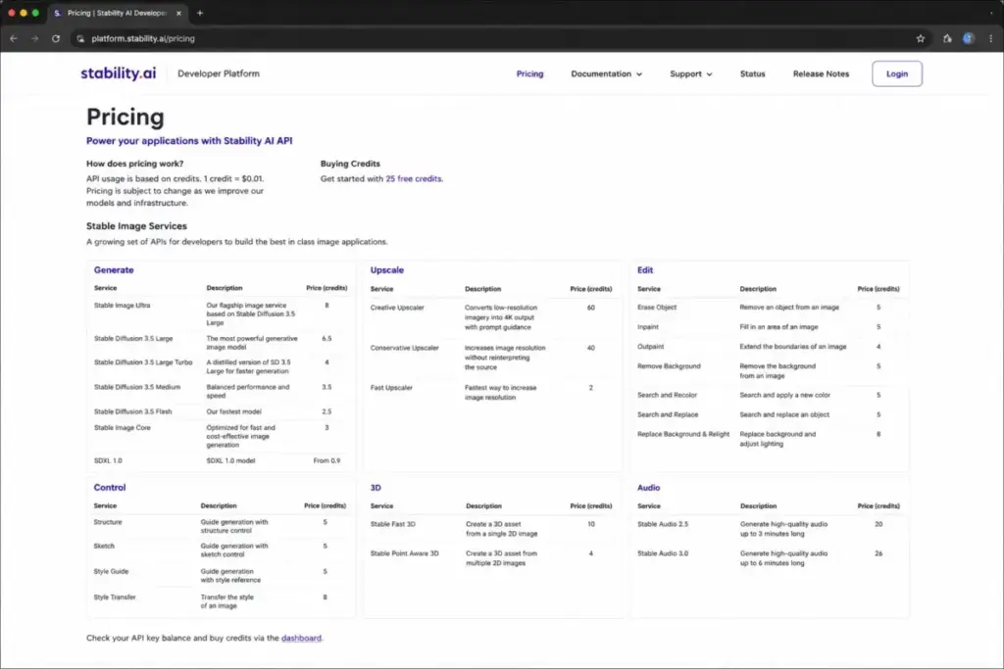Open the Status page link
1004x669 pixels.
[752, 73]
